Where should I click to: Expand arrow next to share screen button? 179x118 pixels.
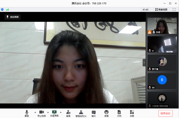(61, 112)
